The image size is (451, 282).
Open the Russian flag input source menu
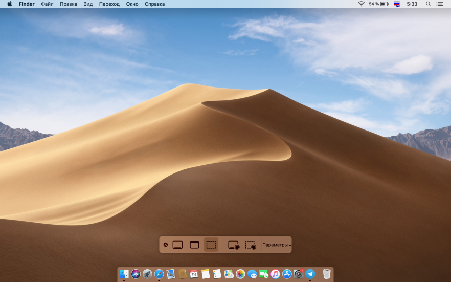(397, 4)
